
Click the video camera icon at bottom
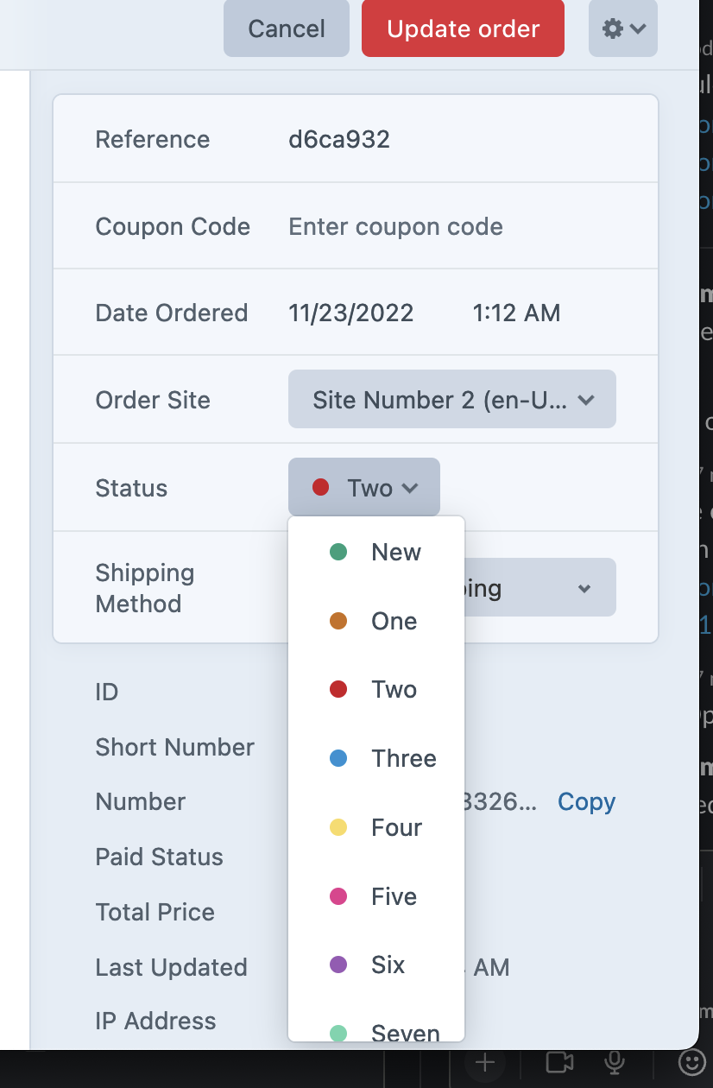pyautogui.click(x=559, y=1065)
